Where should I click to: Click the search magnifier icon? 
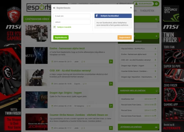point(156,19)
